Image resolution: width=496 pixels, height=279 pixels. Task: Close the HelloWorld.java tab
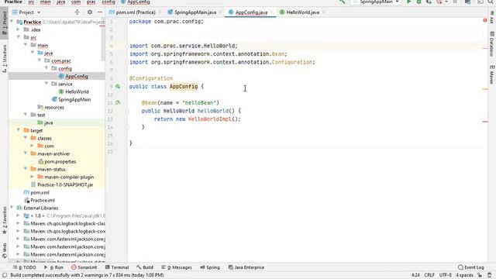(x=324, y=12)
